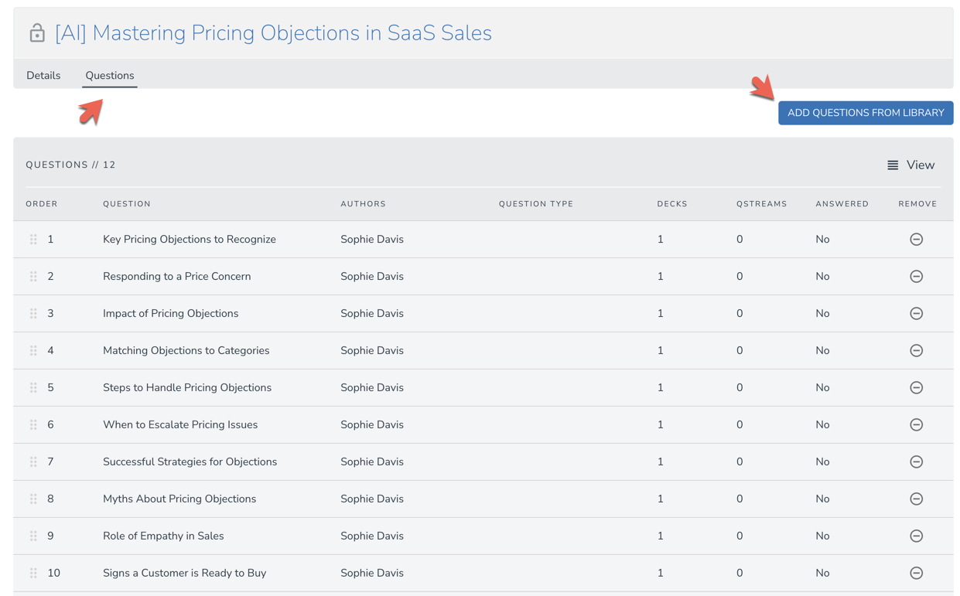This screenshot has width=960, height=596.
Task: Open question 'Successful Strategies for Objections'
Action: pyautogui.click(x=190, y=462)
